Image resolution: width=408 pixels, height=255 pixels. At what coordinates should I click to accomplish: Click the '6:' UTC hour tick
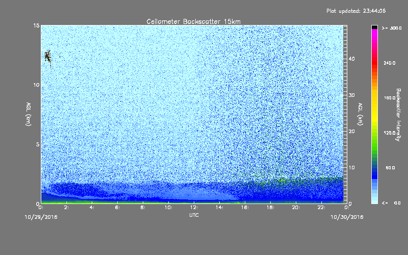[117, 208]
